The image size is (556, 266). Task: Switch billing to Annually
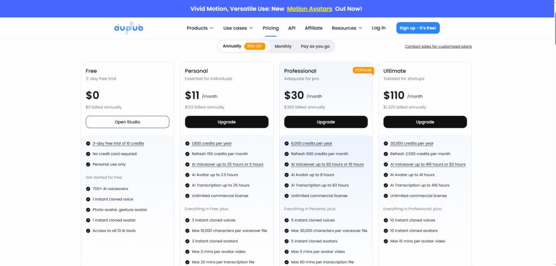(x=232, y=47)
